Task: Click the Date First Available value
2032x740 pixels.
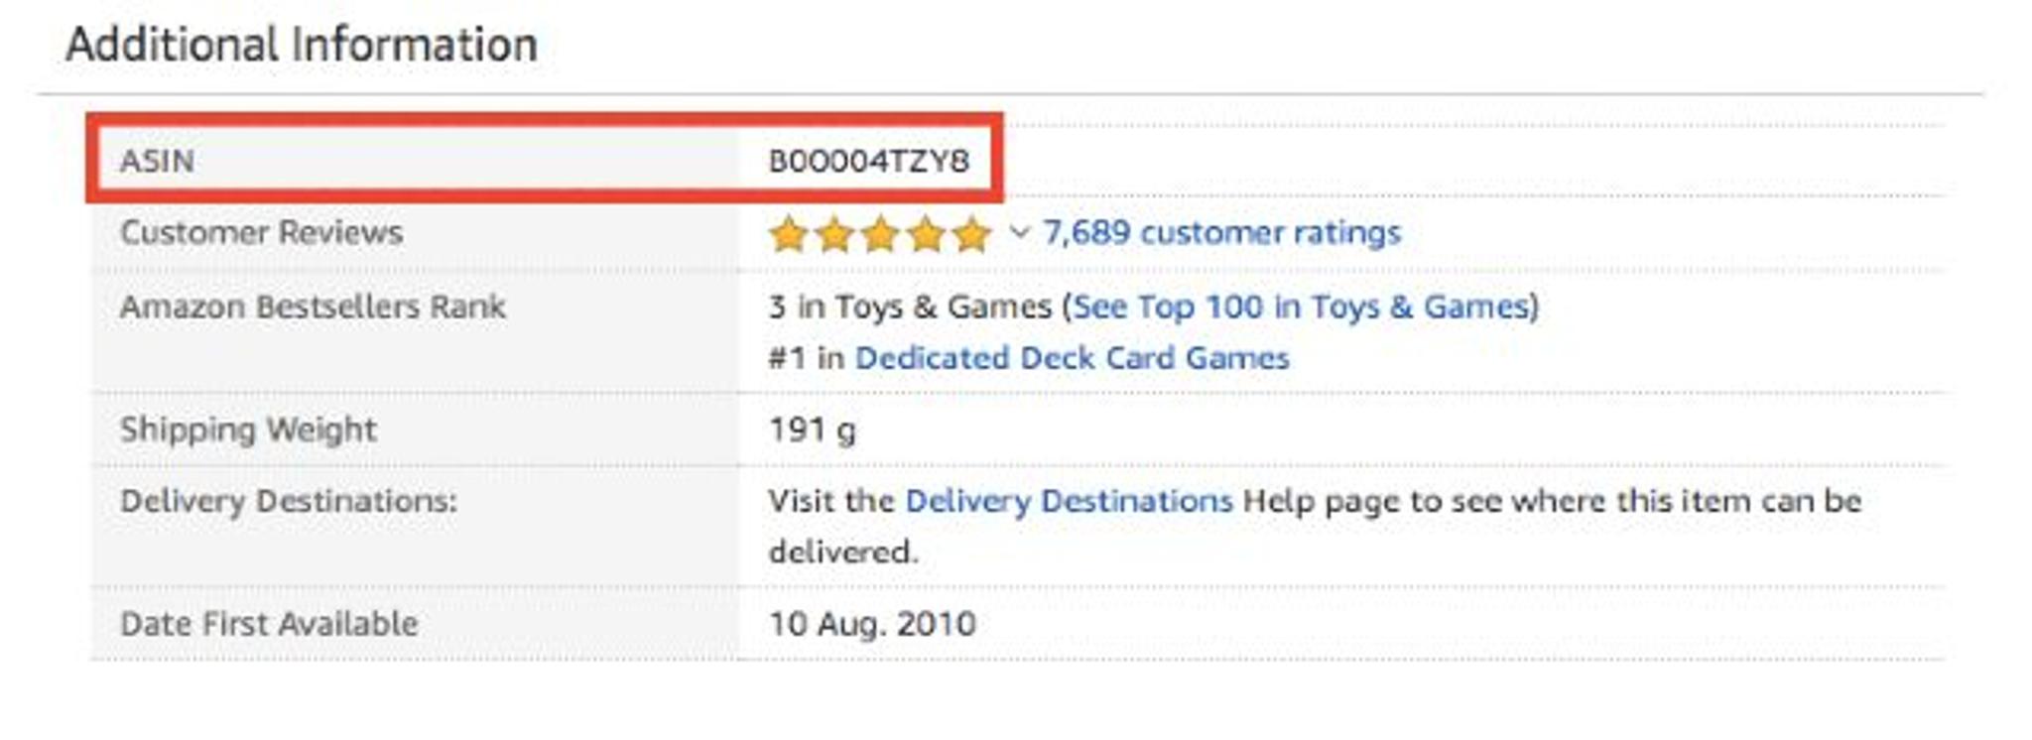Action: (x=873, y=624)
